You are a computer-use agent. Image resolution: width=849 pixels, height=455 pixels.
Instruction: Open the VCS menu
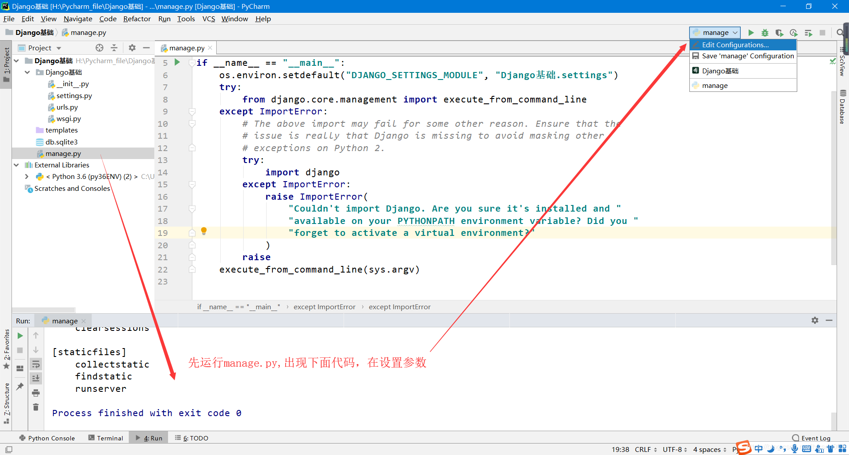[209, 19]
